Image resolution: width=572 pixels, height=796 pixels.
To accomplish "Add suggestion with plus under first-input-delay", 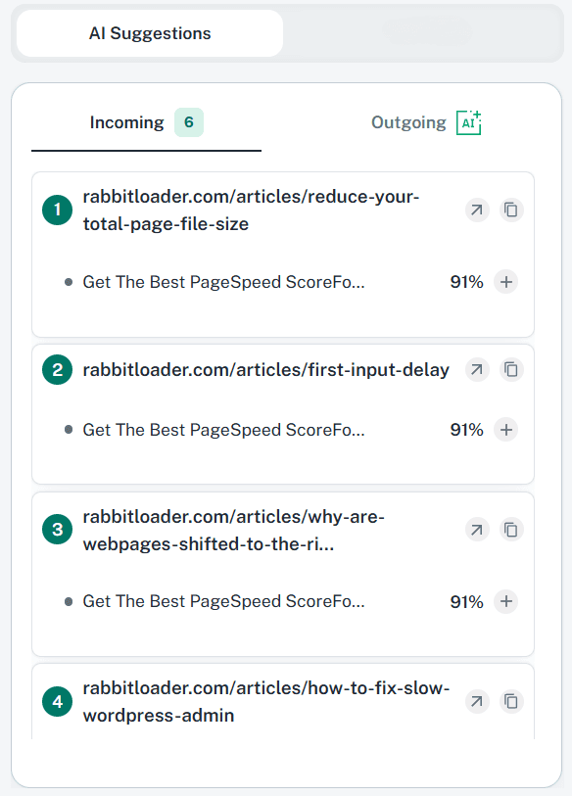I will click(506, 430).
